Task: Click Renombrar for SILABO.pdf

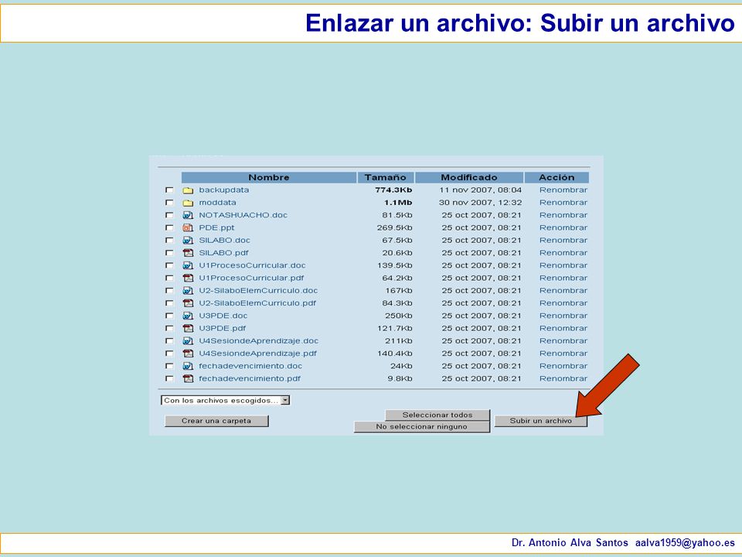Action: (563, 253)
